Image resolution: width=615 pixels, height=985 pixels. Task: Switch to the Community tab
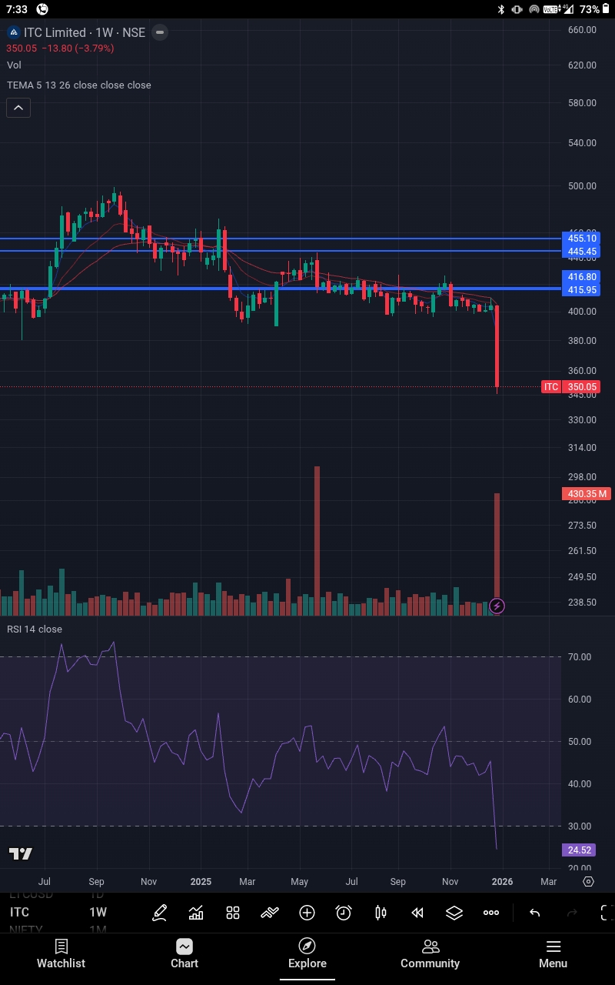430,954
